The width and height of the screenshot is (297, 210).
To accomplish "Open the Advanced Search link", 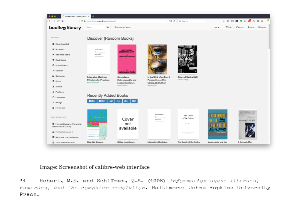I will (x=123, y=27).
